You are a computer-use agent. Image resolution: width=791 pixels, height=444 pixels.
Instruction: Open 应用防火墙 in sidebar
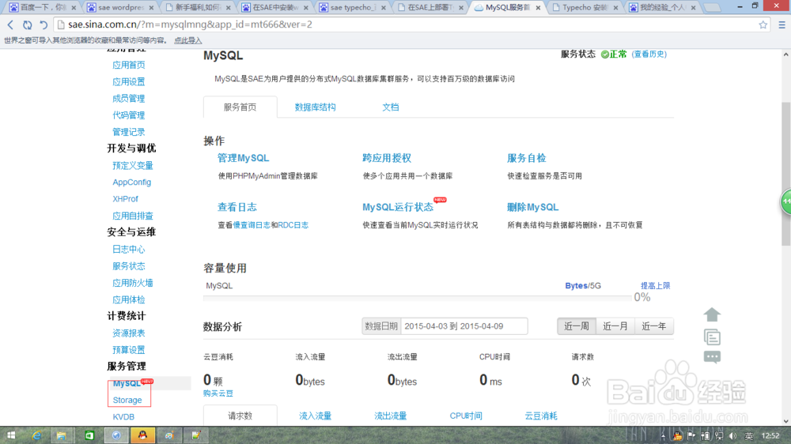(x=133, y=283)
